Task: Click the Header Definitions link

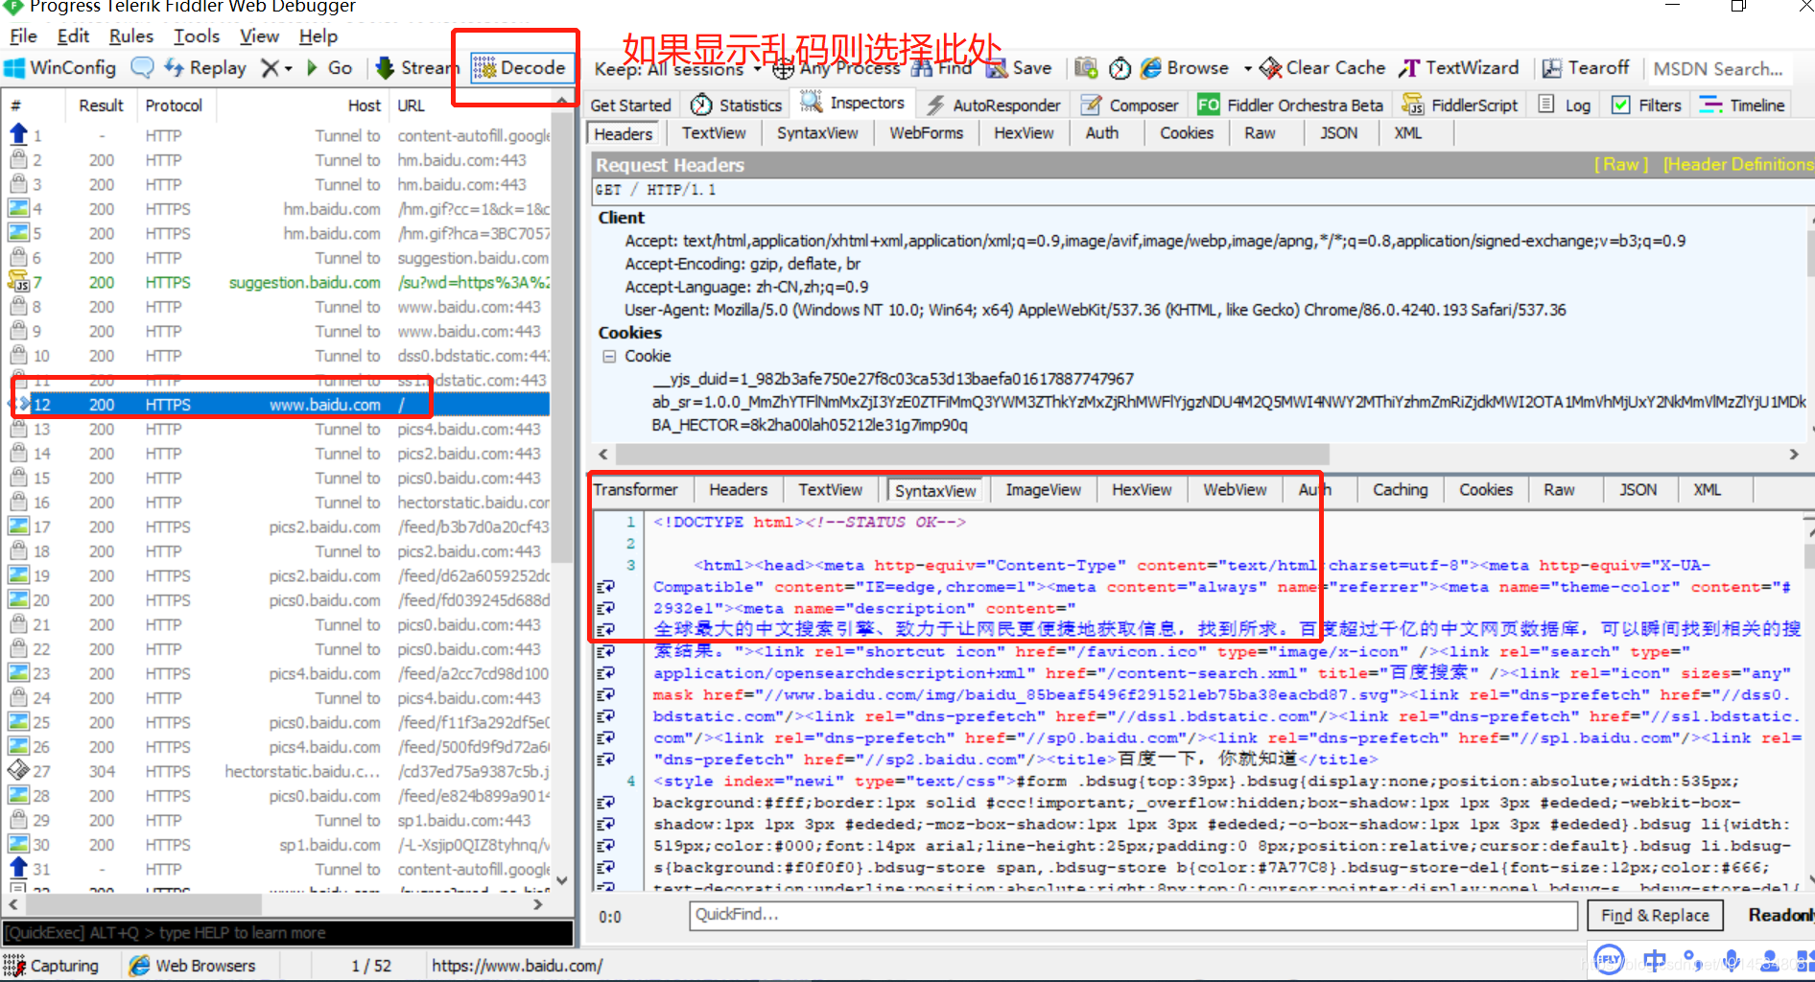Action: point(1738,165)
